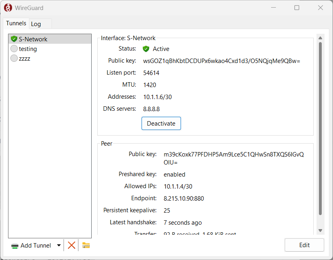Remove selected tunnel with red X icon
This screenshot has width=333, height=260.
71,246
